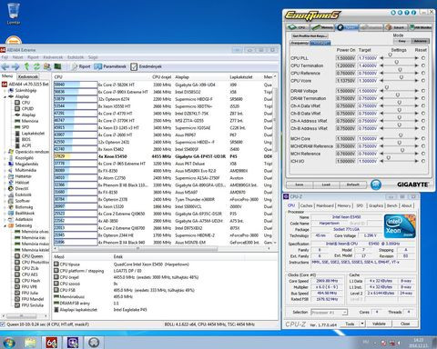
Task: Switch EasyTune6 to Easy mode
Action: coord(401,41)
